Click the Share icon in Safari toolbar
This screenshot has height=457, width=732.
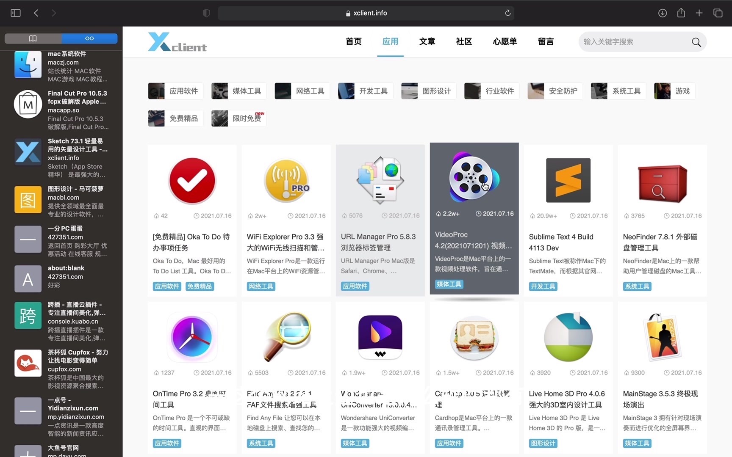681,13
